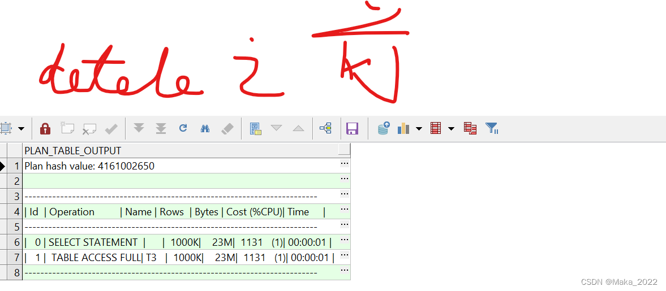Click the ellipsis button on row 4

(345, 209)
